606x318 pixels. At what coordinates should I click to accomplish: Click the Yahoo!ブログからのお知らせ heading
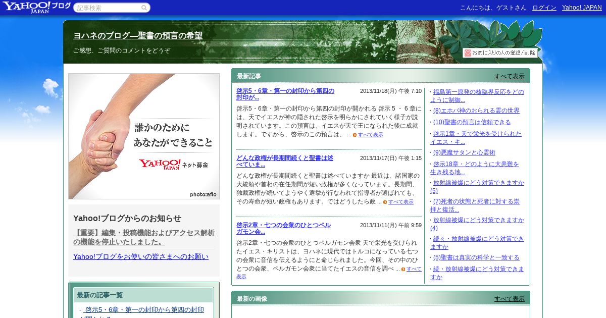point(127,219)
